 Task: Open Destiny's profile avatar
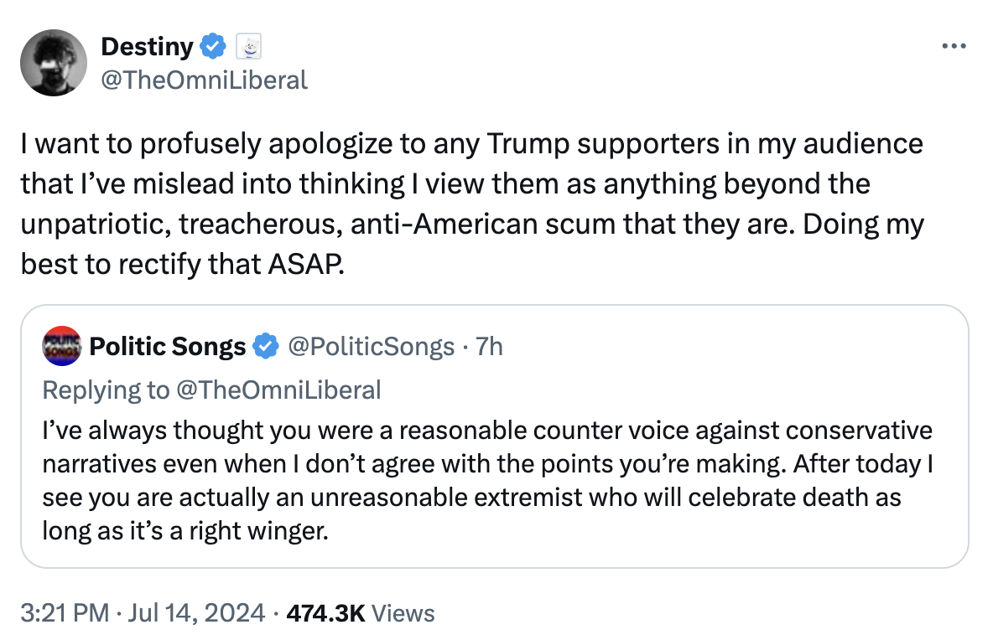(x=54, y=63)
